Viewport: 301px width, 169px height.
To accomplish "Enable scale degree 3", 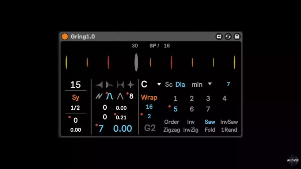I will coord(208,98).
